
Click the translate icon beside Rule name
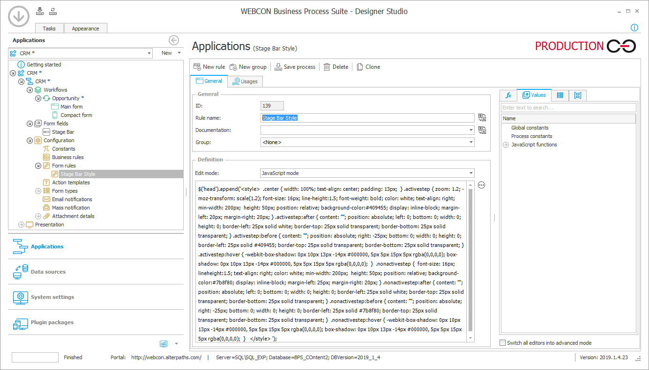(x=482, y=118)
